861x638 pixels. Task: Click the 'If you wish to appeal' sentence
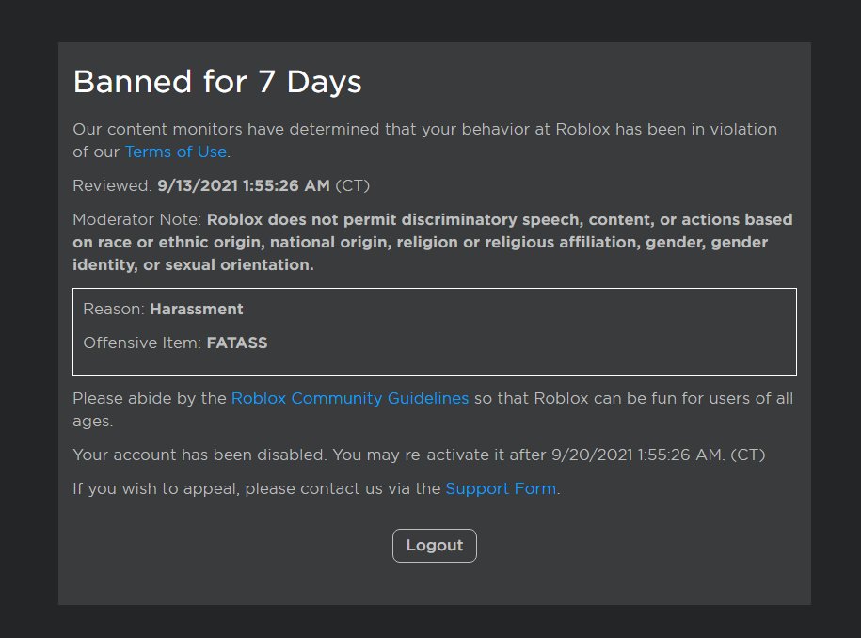pos(316,488)
